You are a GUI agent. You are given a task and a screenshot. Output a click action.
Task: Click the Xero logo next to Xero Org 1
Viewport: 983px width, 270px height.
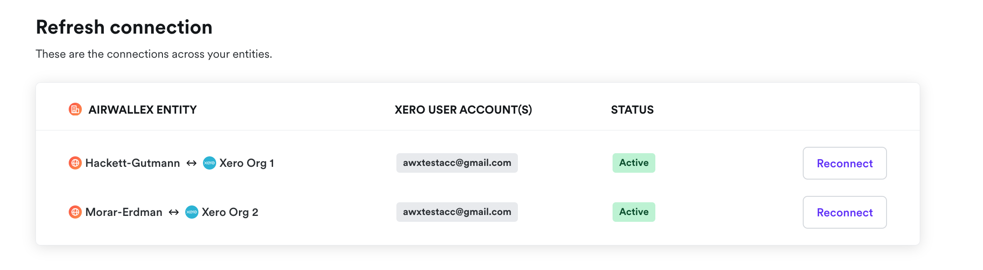coord(209,163)
